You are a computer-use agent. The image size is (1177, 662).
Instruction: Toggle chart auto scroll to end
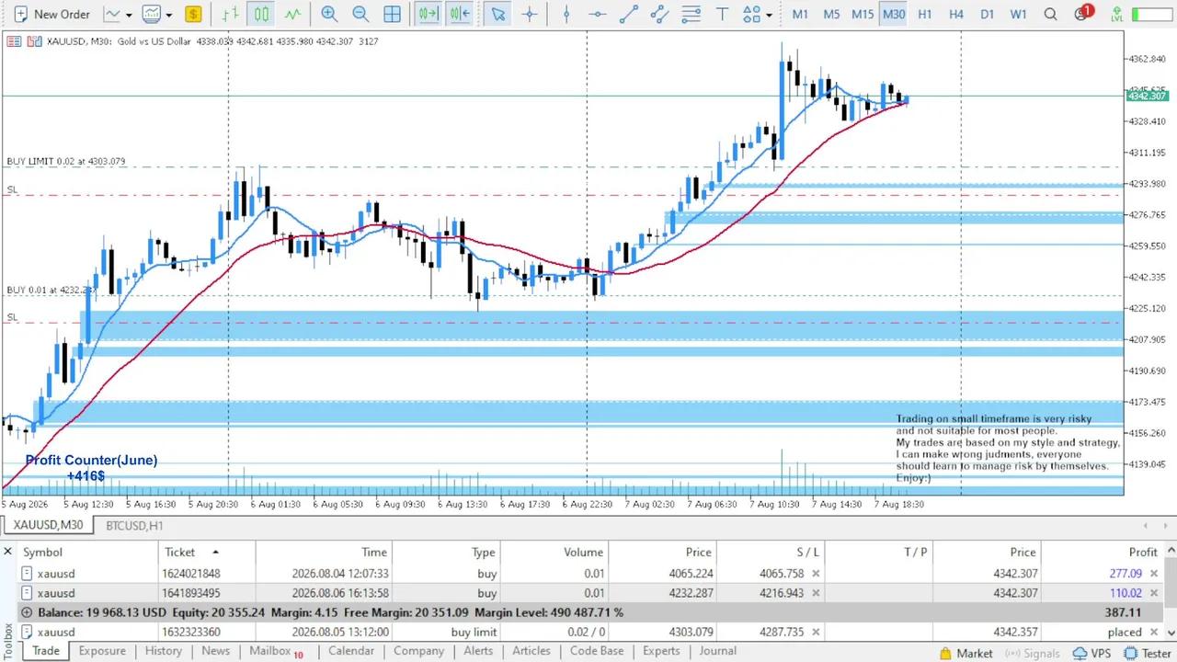coord(428,14)
